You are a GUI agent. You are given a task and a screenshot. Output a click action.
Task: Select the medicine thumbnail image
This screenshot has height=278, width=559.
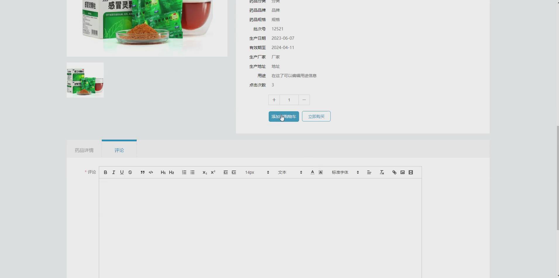85,80
